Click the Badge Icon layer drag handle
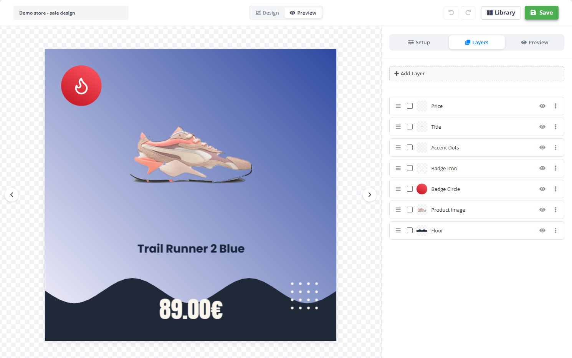The height and width of the screenshot is (358, 572). click(398, 168)
